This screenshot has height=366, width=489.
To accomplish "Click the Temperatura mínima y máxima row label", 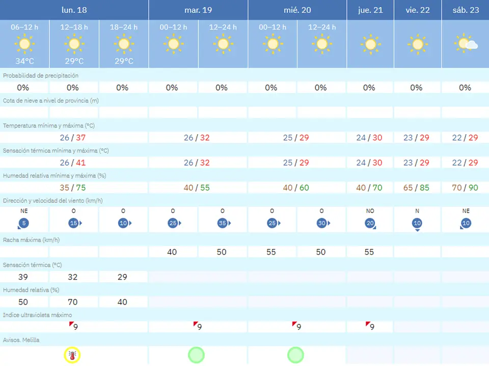I will pos(49,126).
